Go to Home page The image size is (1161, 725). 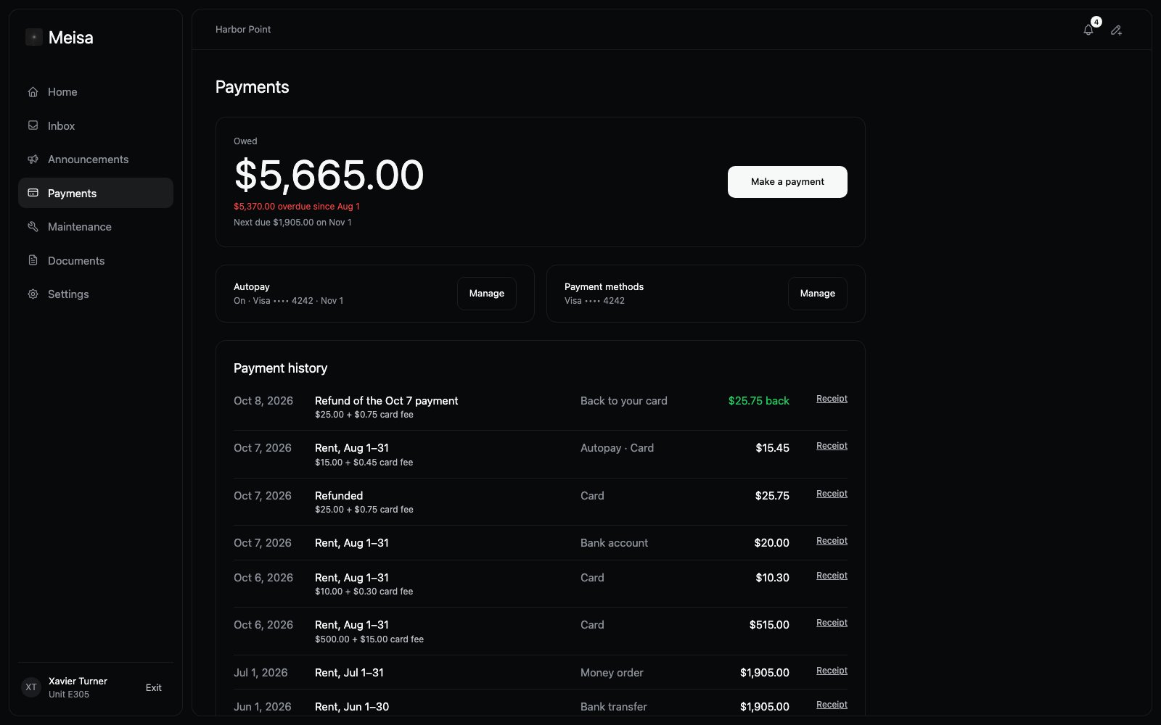coord(96,92)
